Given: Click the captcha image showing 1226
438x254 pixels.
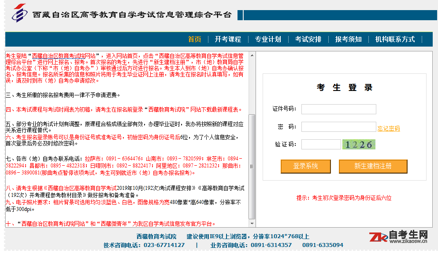Looking at the screenshot, I should pyautogui.click(x=358, y=144).
